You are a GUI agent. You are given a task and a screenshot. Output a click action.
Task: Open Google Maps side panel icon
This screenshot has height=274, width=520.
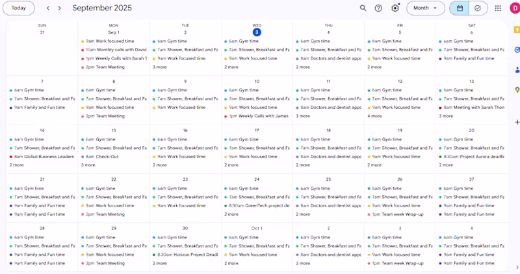pyautogui.click(x=517, y=89)
